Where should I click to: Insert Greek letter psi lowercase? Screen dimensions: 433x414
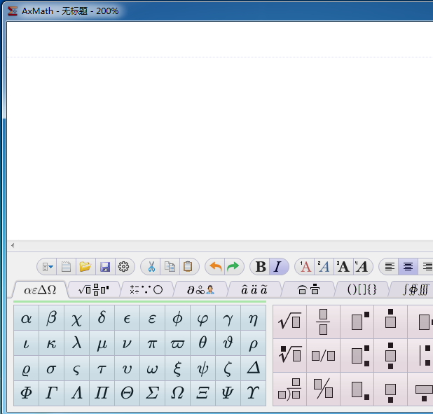tap(202, 368)
